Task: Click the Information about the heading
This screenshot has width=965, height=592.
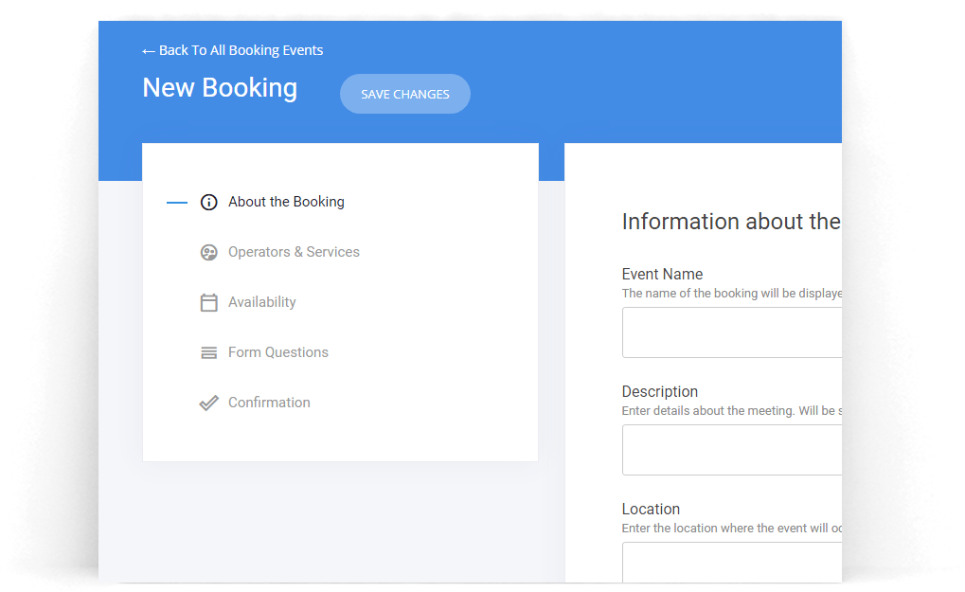Action: 731,221
